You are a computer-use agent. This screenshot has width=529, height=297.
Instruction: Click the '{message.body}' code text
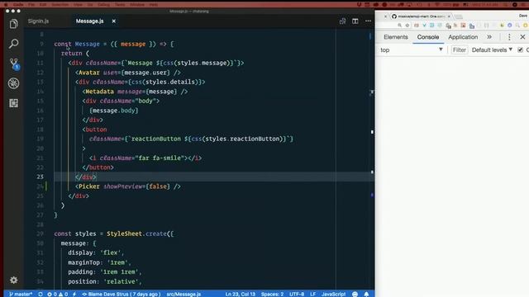[114, 111]
